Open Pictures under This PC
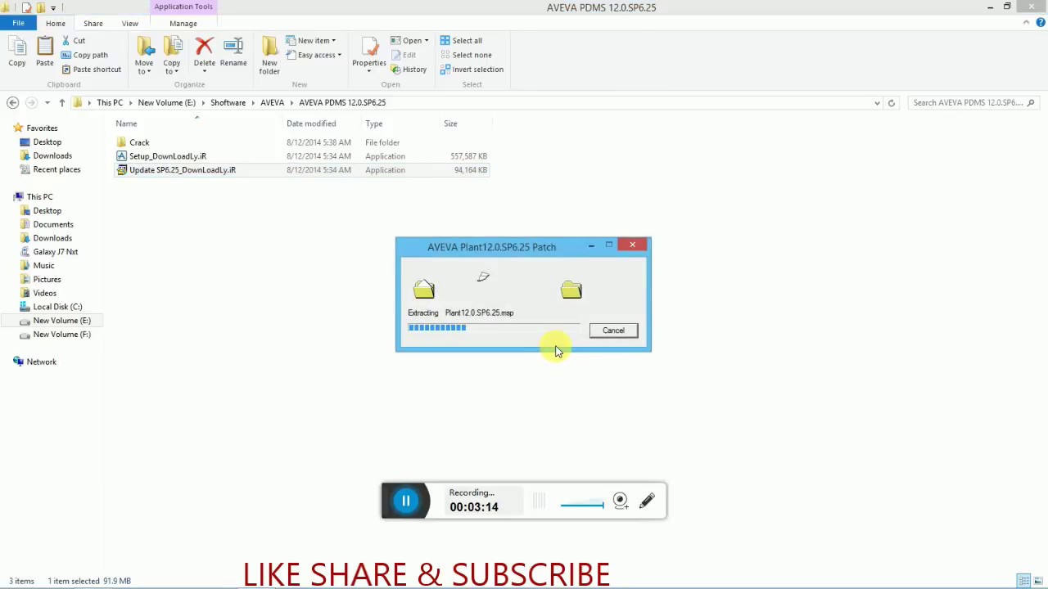1048x589 pixels. point(47,280)
